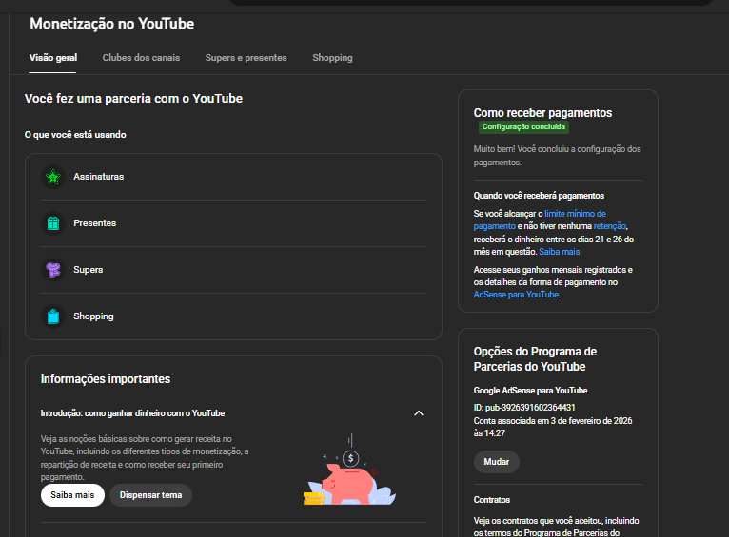Click the Mudar button for AdSense
The width and height of the screenshot is (729, 537).
[496, 462]
